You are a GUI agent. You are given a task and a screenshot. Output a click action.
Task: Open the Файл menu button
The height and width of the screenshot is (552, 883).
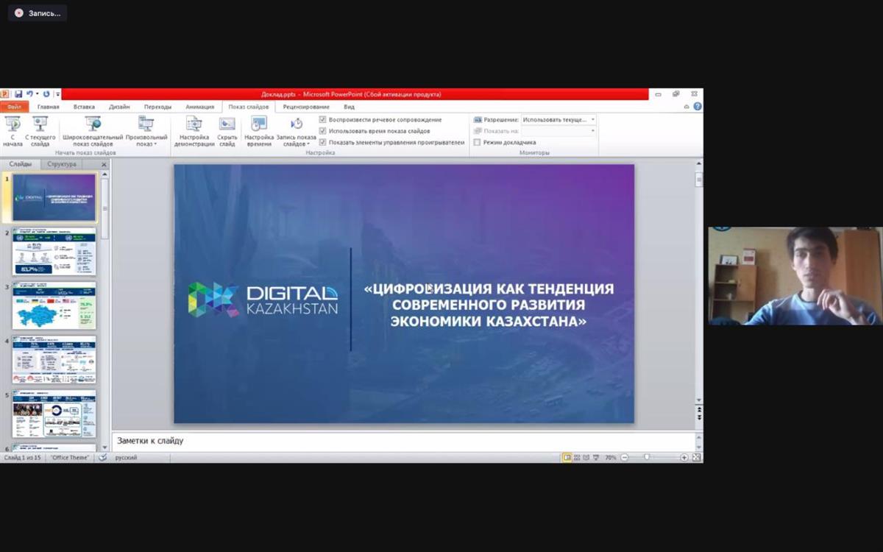[x=15, y=107]
